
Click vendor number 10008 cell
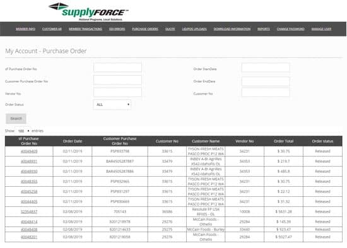[245, 211]
